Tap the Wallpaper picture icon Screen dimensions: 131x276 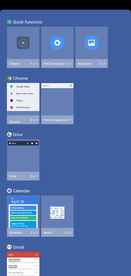(x=91, y=43)
